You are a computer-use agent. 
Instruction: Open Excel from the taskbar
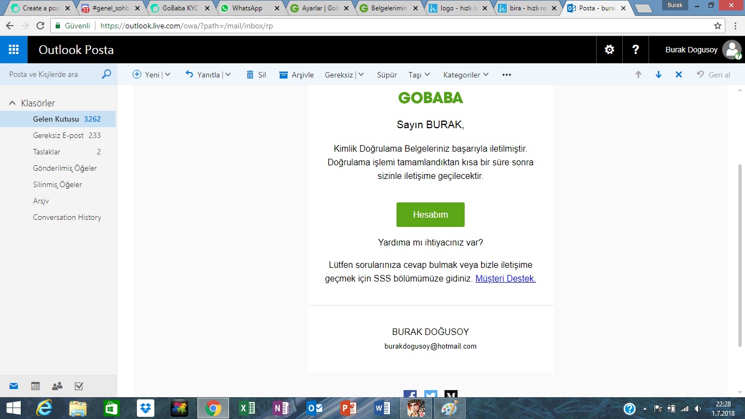(247, 408)
